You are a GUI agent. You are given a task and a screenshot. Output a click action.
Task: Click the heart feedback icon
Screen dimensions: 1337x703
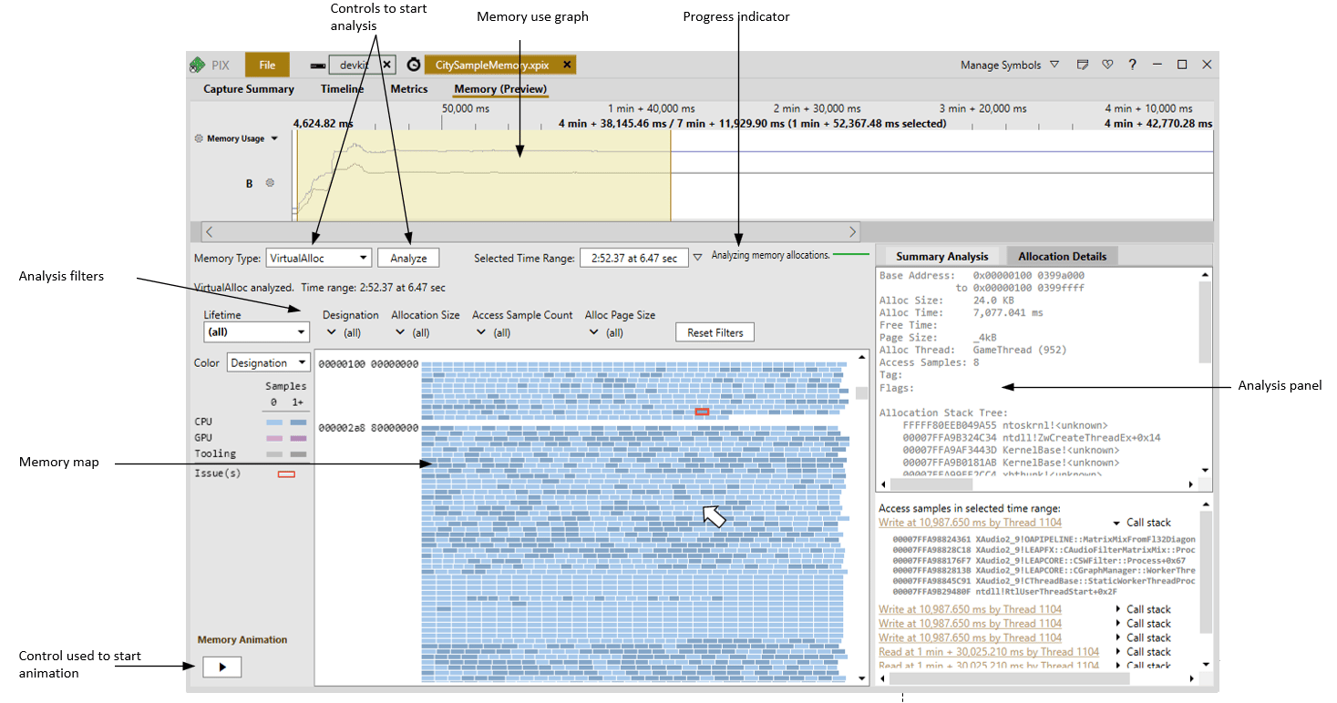point(1107,65)
